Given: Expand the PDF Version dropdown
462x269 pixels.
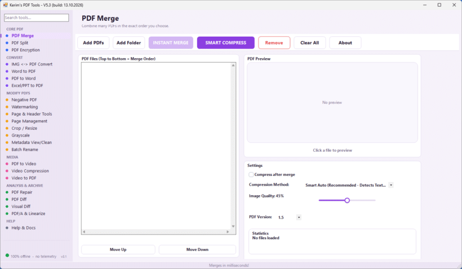Looking at the screenshot, I should [299, 217].
